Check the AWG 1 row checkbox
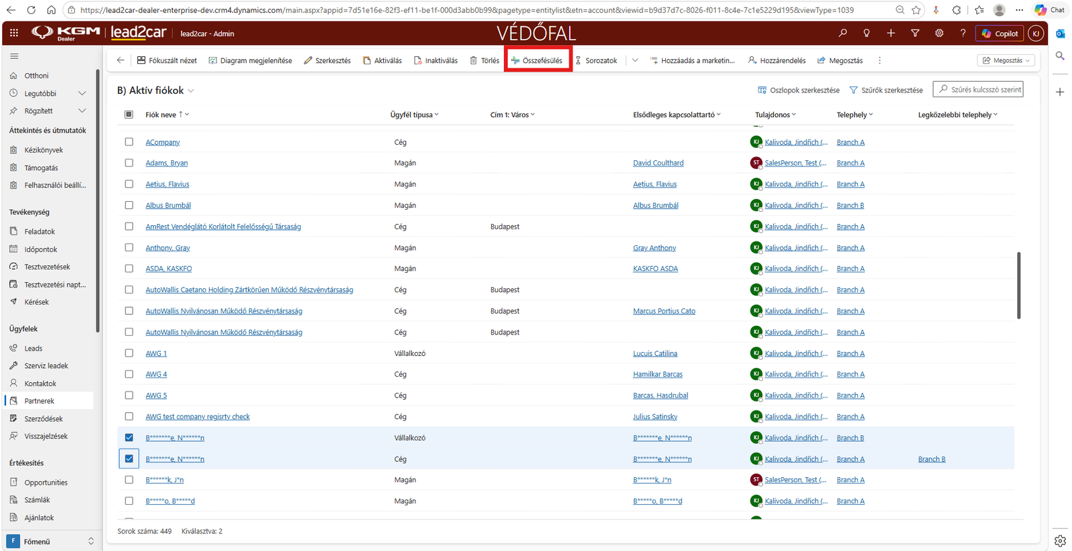This screenshot has height=551, width=1072. tap(129, 353)
